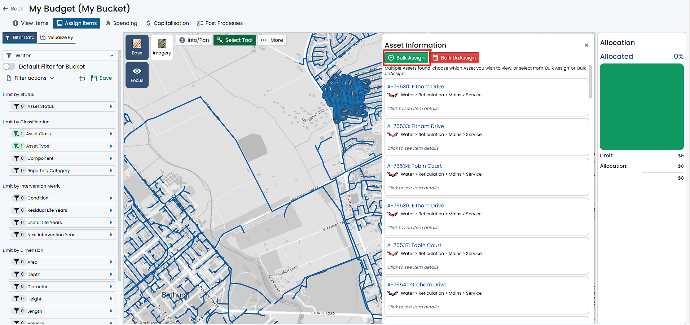Open the More map options
The height and width of the screenshot is (325, 690).
(272, 40)
